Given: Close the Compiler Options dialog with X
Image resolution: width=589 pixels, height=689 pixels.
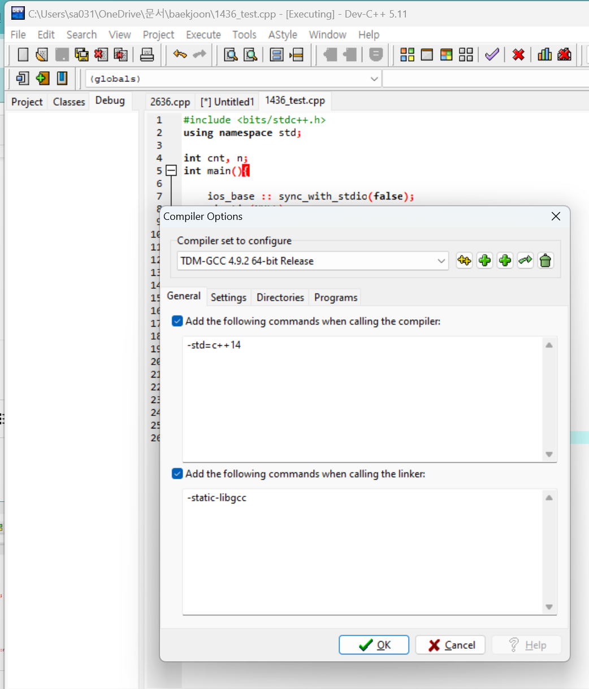Looking at the screenshot, I should tap(556, 216).
